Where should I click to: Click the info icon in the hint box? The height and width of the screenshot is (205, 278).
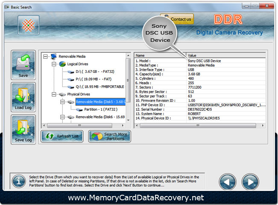19,181
